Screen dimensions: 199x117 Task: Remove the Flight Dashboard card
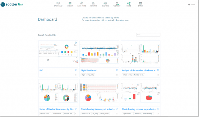tap(117, 75)
